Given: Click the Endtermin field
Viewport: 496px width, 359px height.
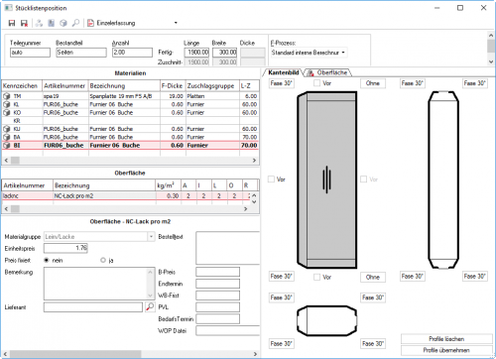Looking at the screenshot, I should coord(218,284).
